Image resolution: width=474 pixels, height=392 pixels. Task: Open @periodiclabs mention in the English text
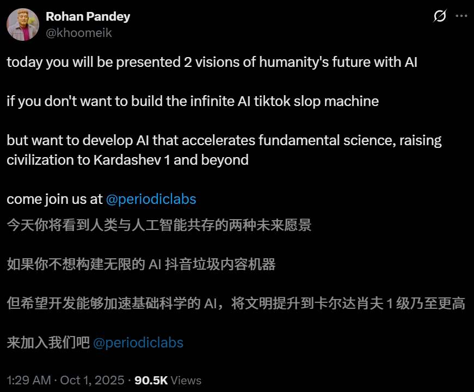point(151,199)
